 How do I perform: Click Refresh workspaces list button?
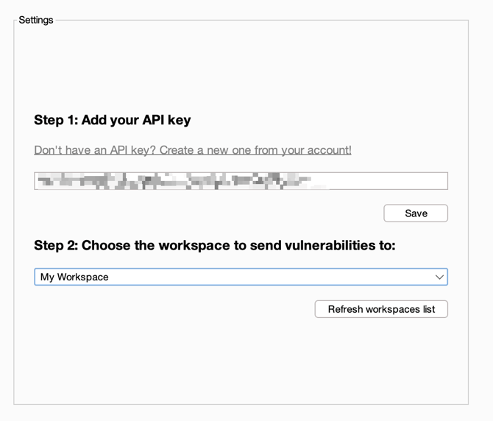[x=381, y=309]
